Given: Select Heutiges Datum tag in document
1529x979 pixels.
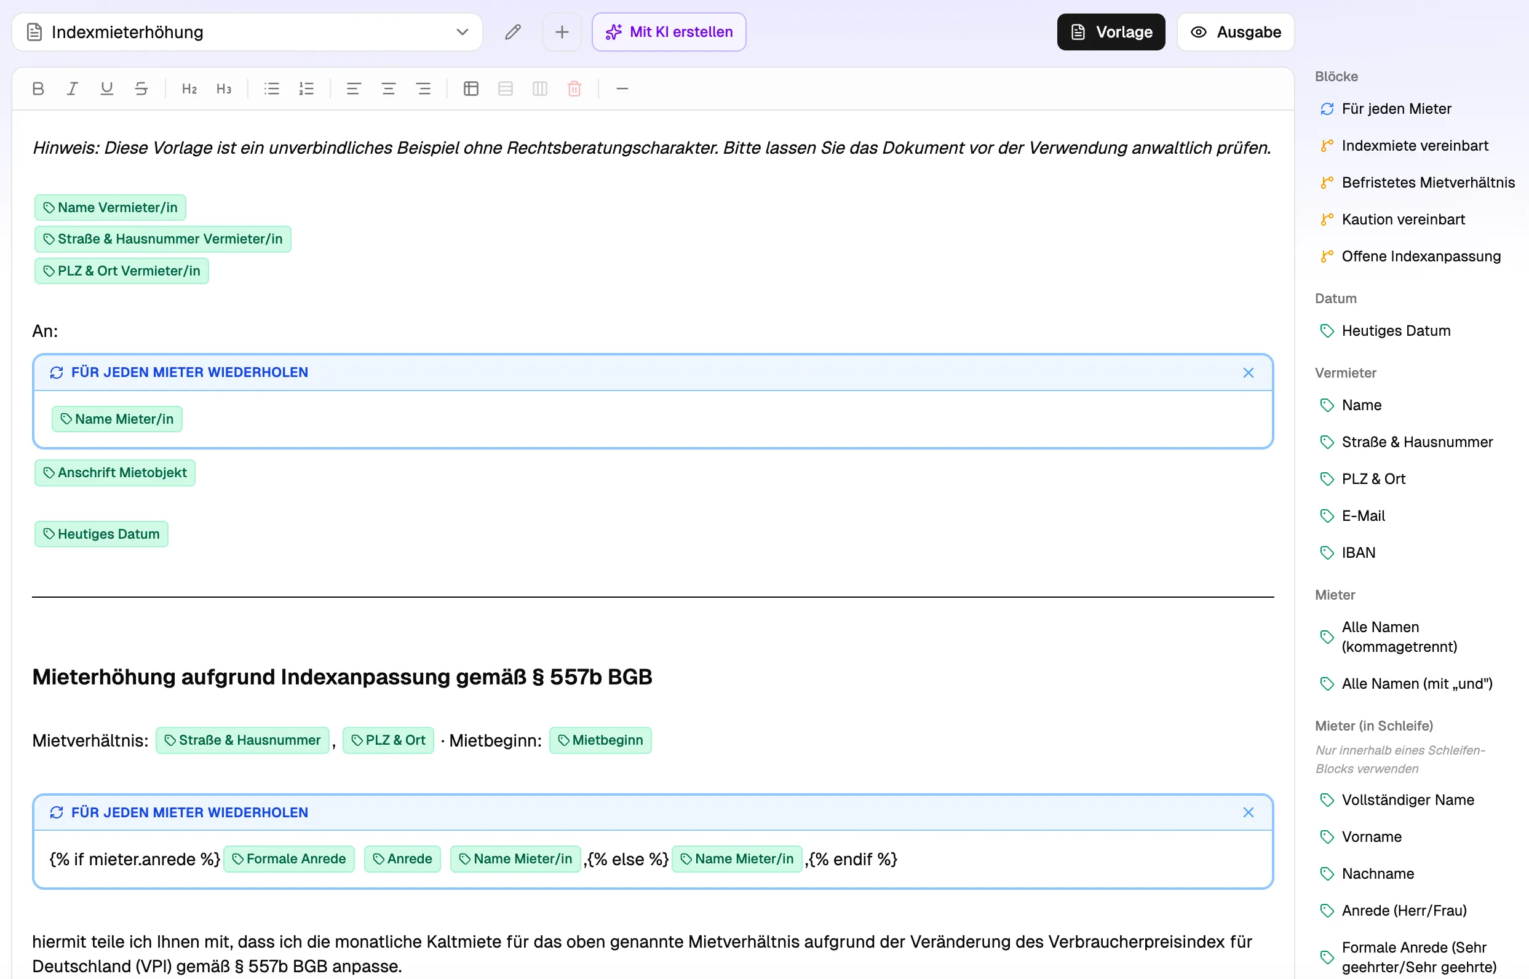Looking at the screenshot, I should tap(101, 534).
